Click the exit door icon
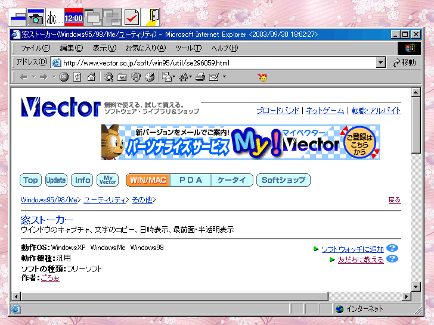The image size is (434, 325). (151, 17)
